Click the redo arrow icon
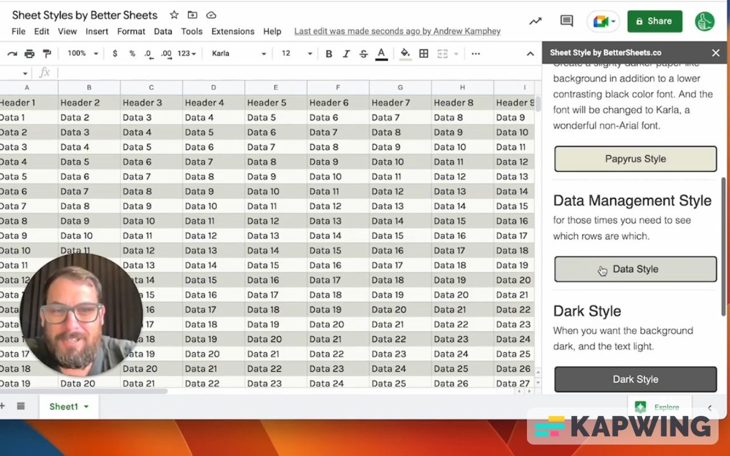The width and height of the screenshot is (730, 456). click(12, 54)
